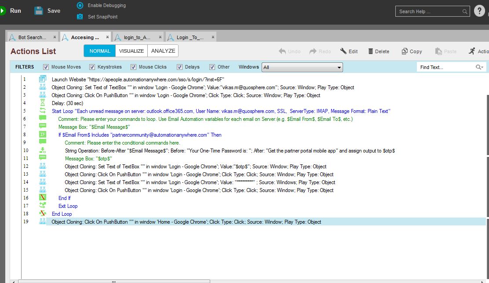
Task: Click the Edit wrench tool
Action: (343, 51)
